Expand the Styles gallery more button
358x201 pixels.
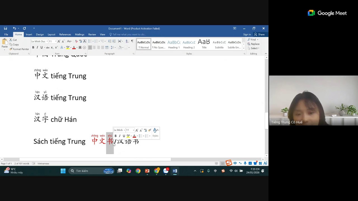[244, 49]
